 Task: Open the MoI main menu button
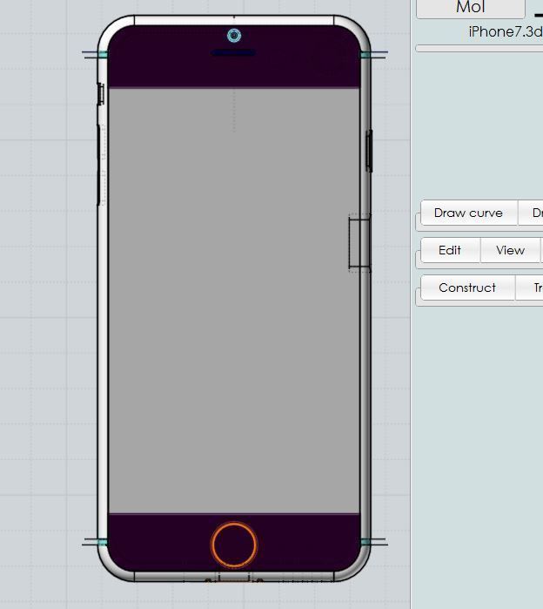pos(471,8)
